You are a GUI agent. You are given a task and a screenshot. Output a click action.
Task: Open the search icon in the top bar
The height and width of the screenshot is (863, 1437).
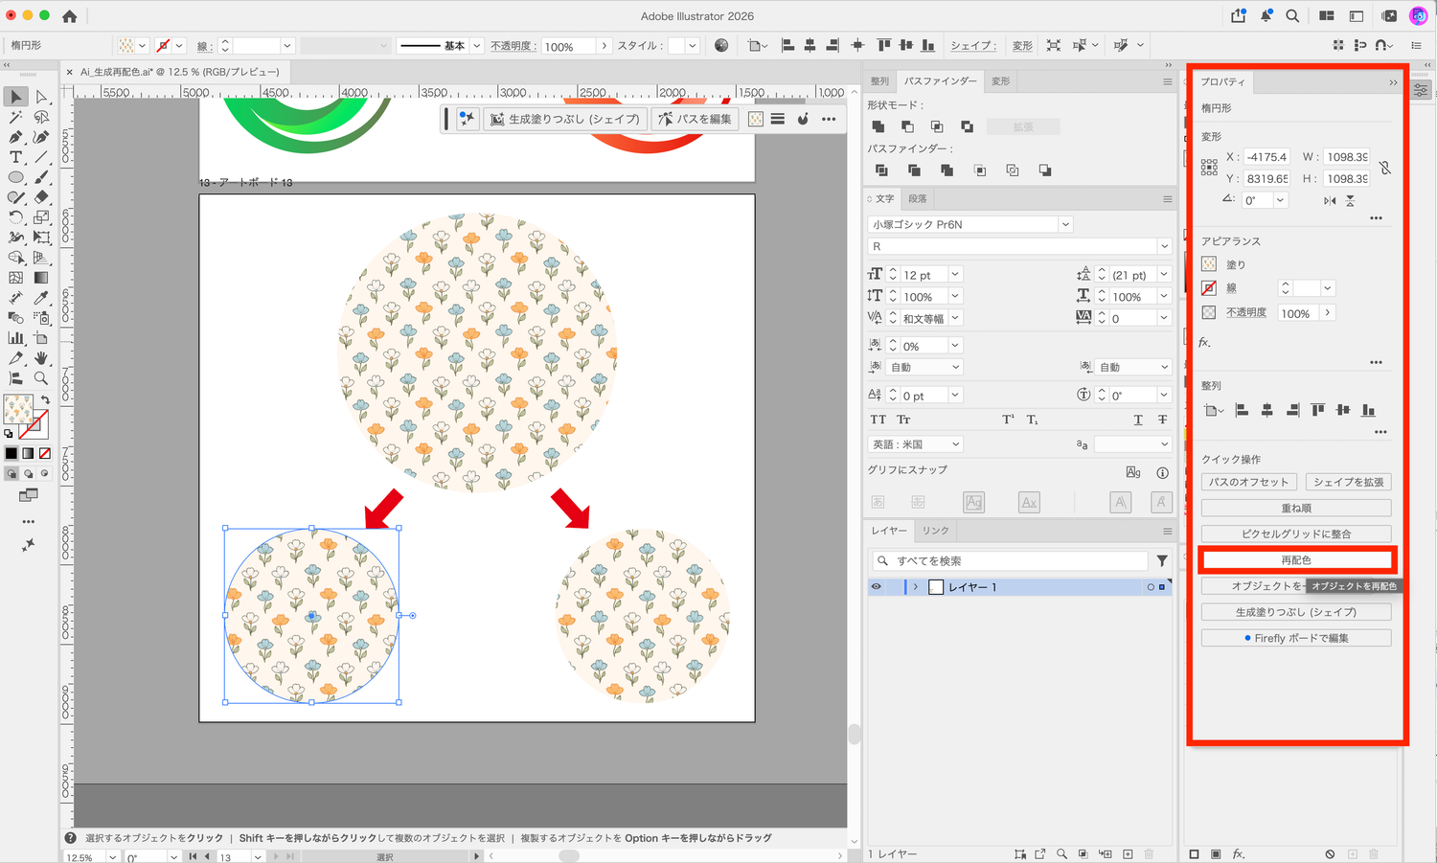pyautogui.click(x=1292, y=16)
